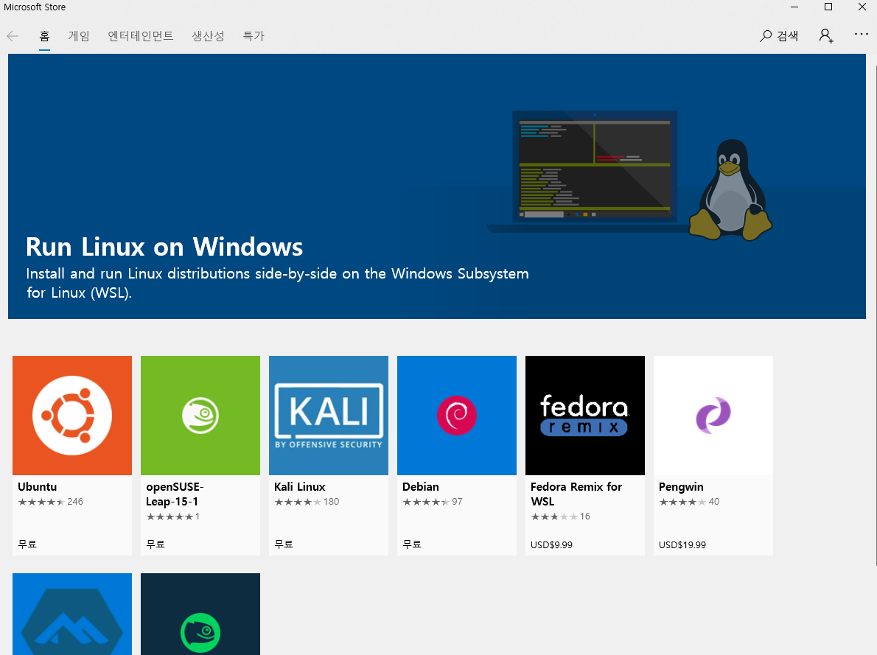Open the openSUSE-Leap-15-1 green tile
Viewport: 877px width, 655px height.
point(200,416)
